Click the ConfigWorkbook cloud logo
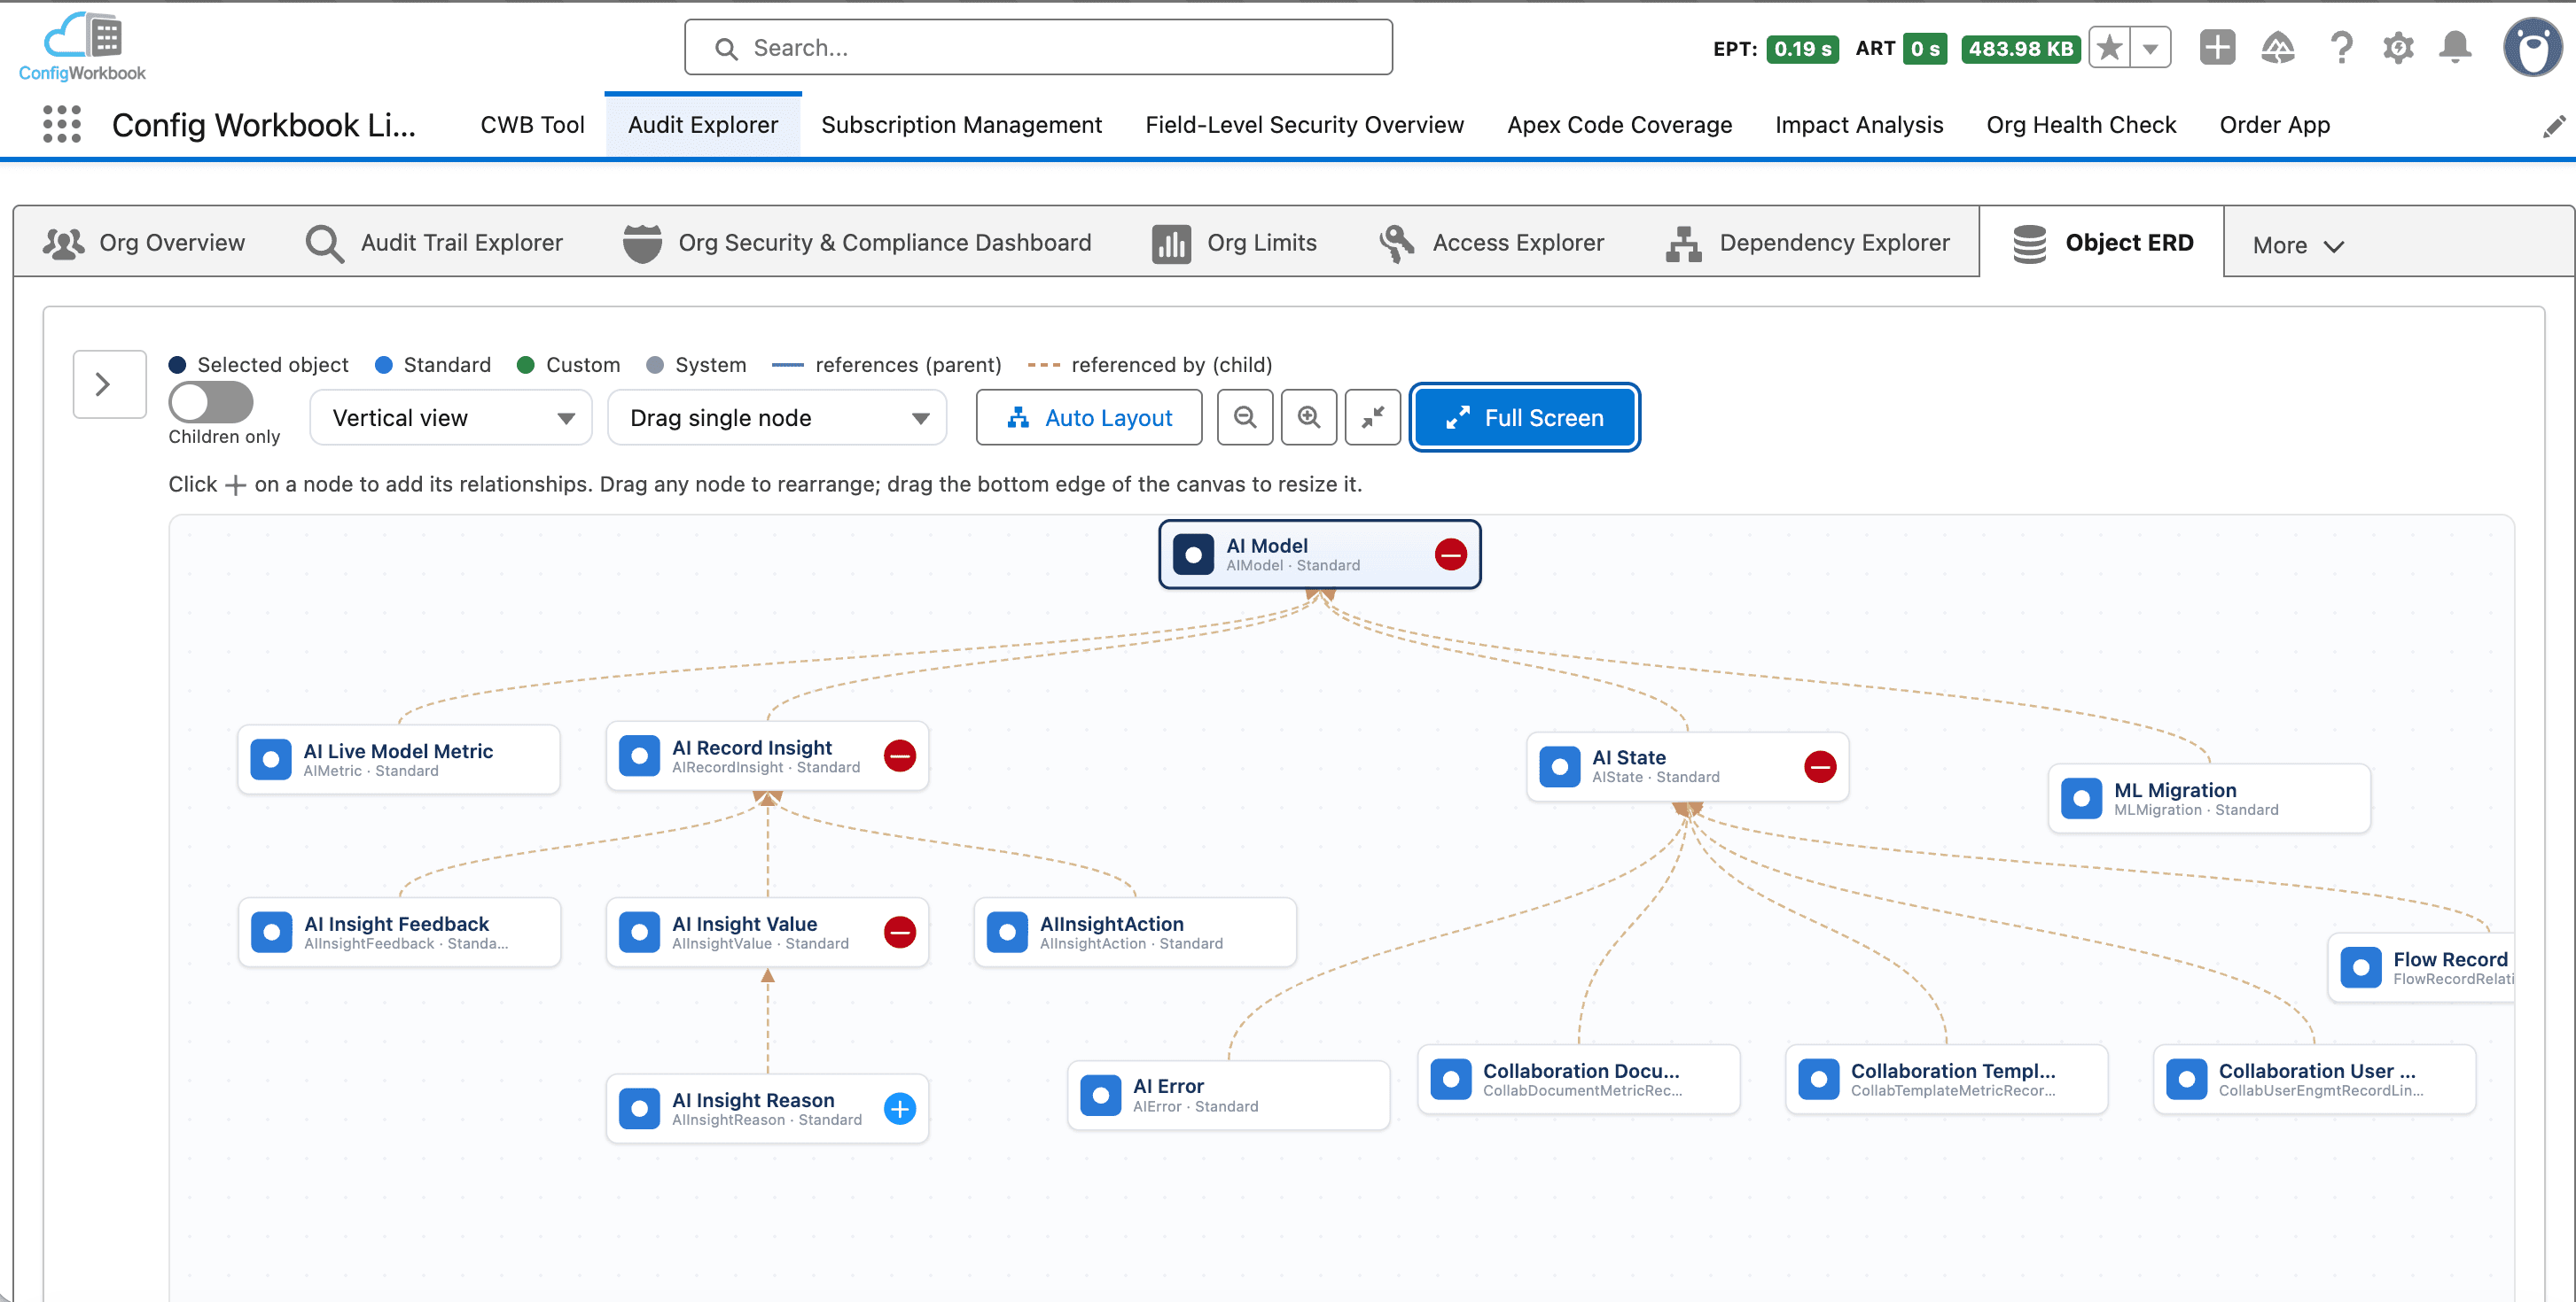Screen dimensions: 2576x1302 coord(82,46)
